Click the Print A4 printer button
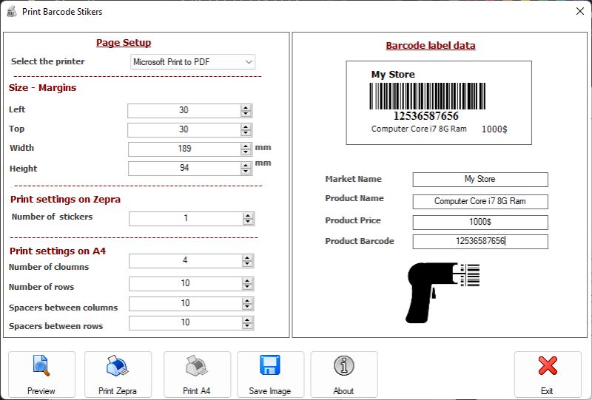The width and height of the screenshot is (592, 400). tap(197, 374)
